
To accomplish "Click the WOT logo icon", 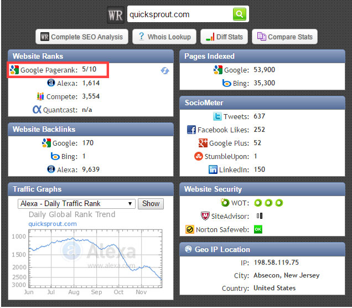I will coord(225,202).
